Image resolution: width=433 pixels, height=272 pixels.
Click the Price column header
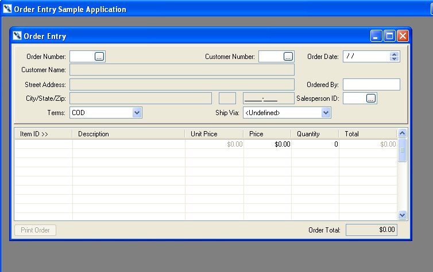pyautogui.click(x=267, y=134)
